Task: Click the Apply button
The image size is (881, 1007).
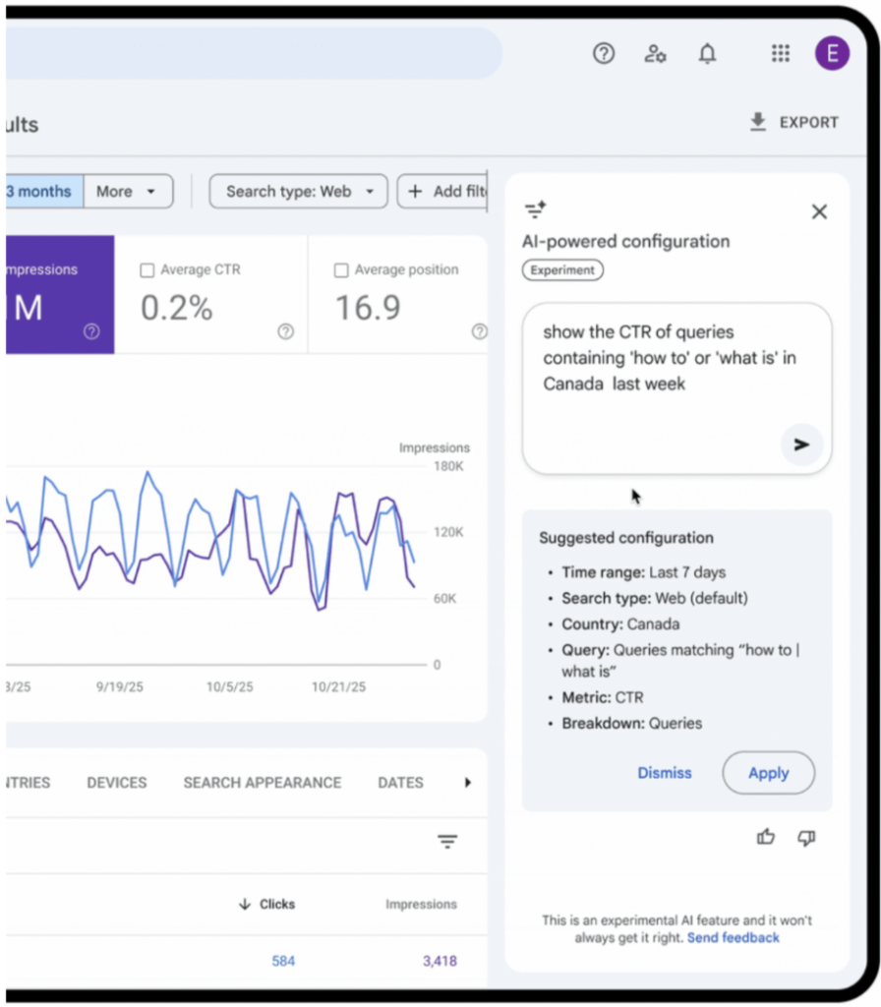Action: tap(768, 773)
